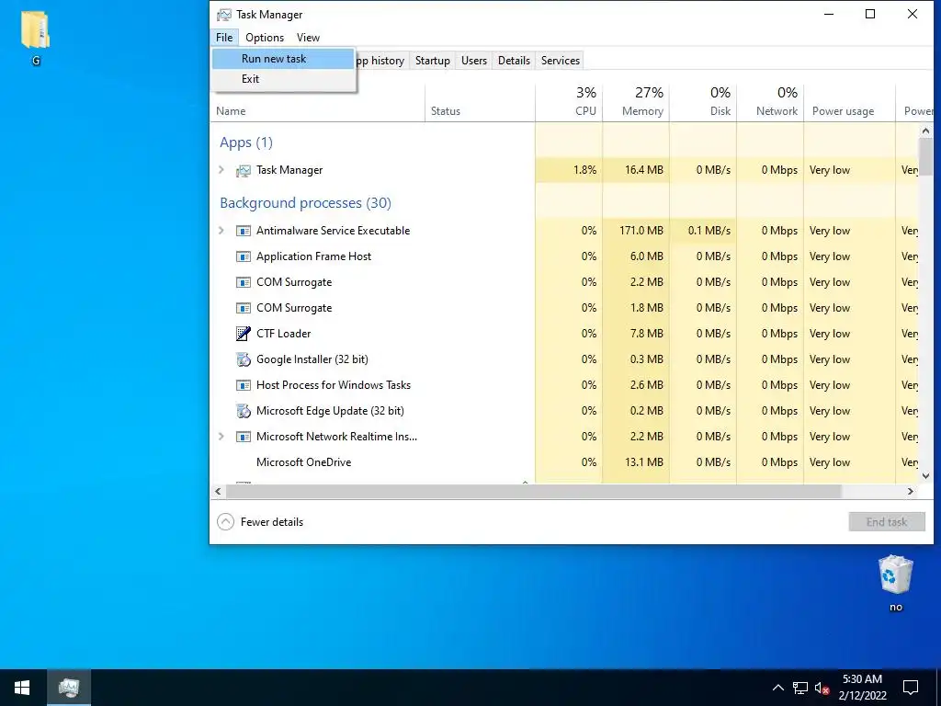Viewport: 941px width, 706px height.
Task: Click the Apps (1) group header
Action: [246, 142]
